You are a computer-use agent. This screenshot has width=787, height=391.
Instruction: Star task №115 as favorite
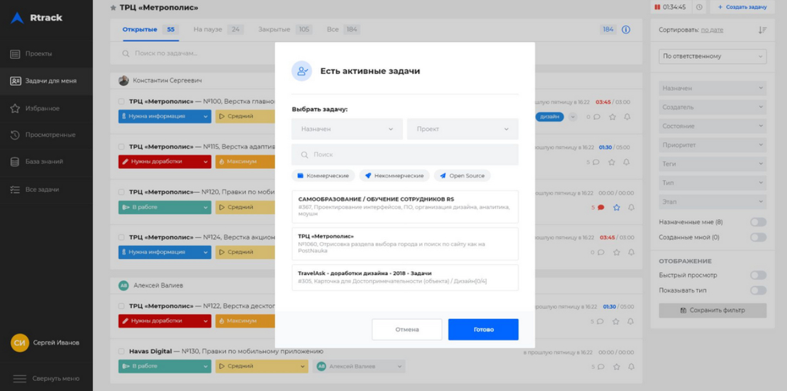coord(611,162)
